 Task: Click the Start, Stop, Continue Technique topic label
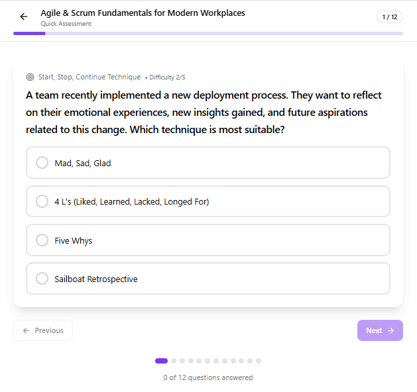89,77
